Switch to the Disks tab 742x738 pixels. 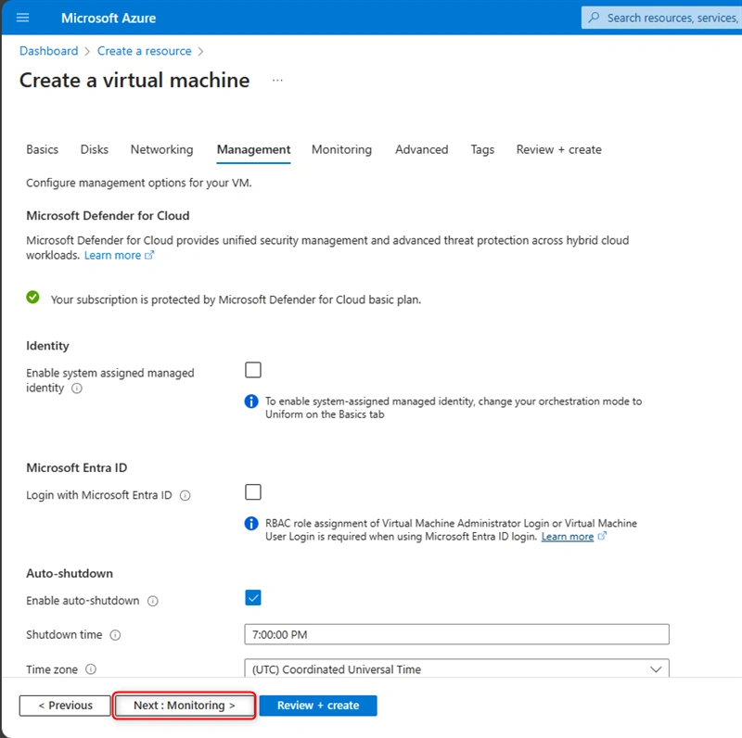pos(95,149)
